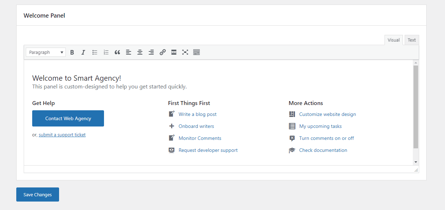Image resolution: width=445 pixels, height=210 pixels.
Task: Click the editor scrollbar down arrow
Action: (x=416, y=162)
